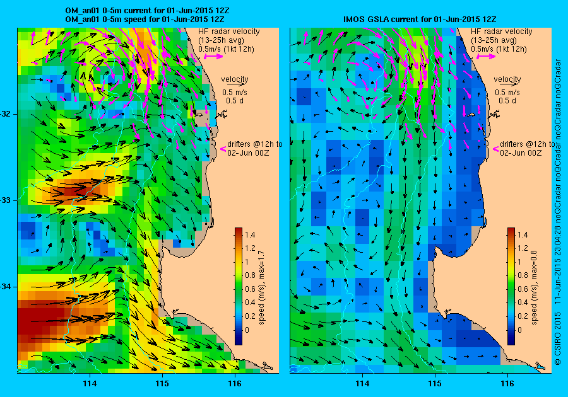Click the 0 tick on left color bar
The image size is (568, 397).
tap(247, 330)
